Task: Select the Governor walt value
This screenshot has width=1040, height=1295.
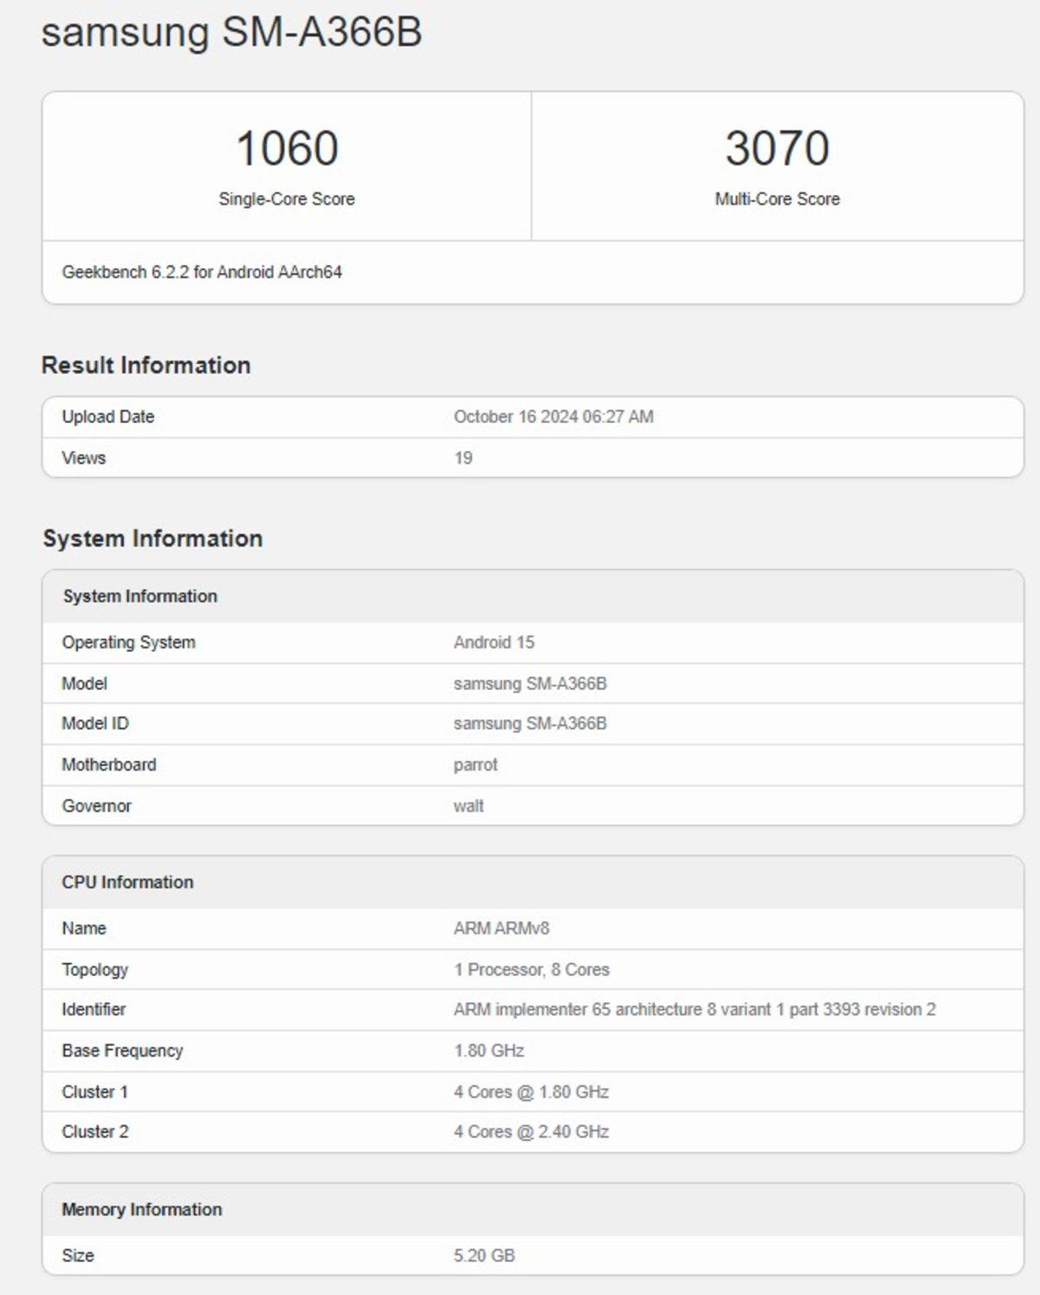Action: coord(468,805)
